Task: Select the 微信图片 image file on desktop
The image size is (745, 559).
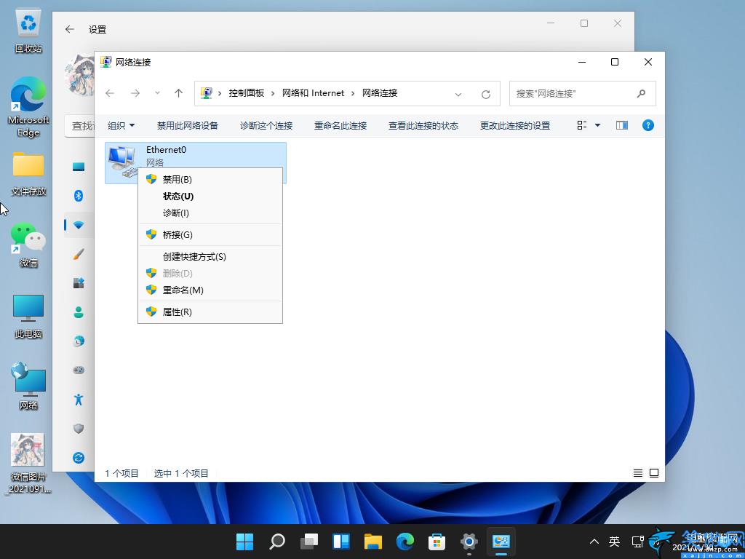Action: coord(28,464)
